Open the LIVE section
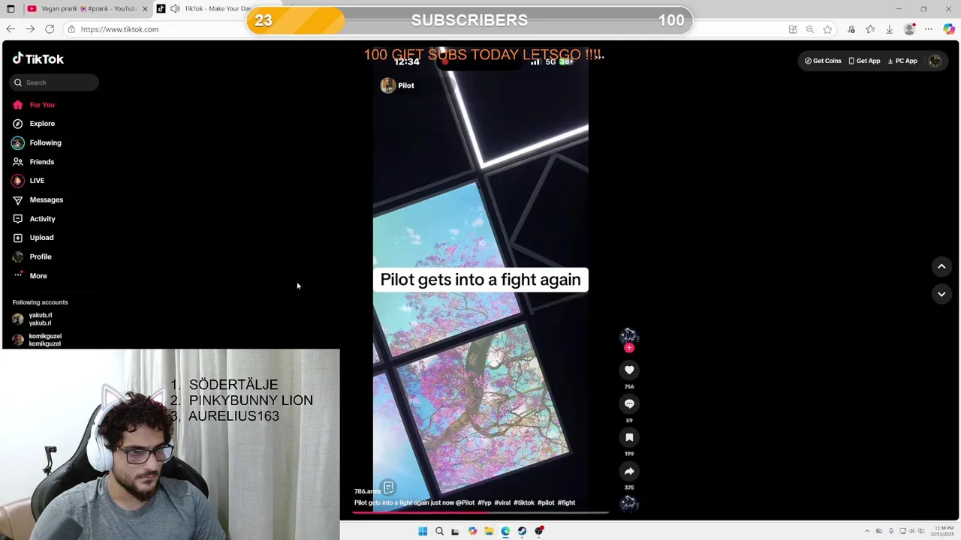 point(29,181)
